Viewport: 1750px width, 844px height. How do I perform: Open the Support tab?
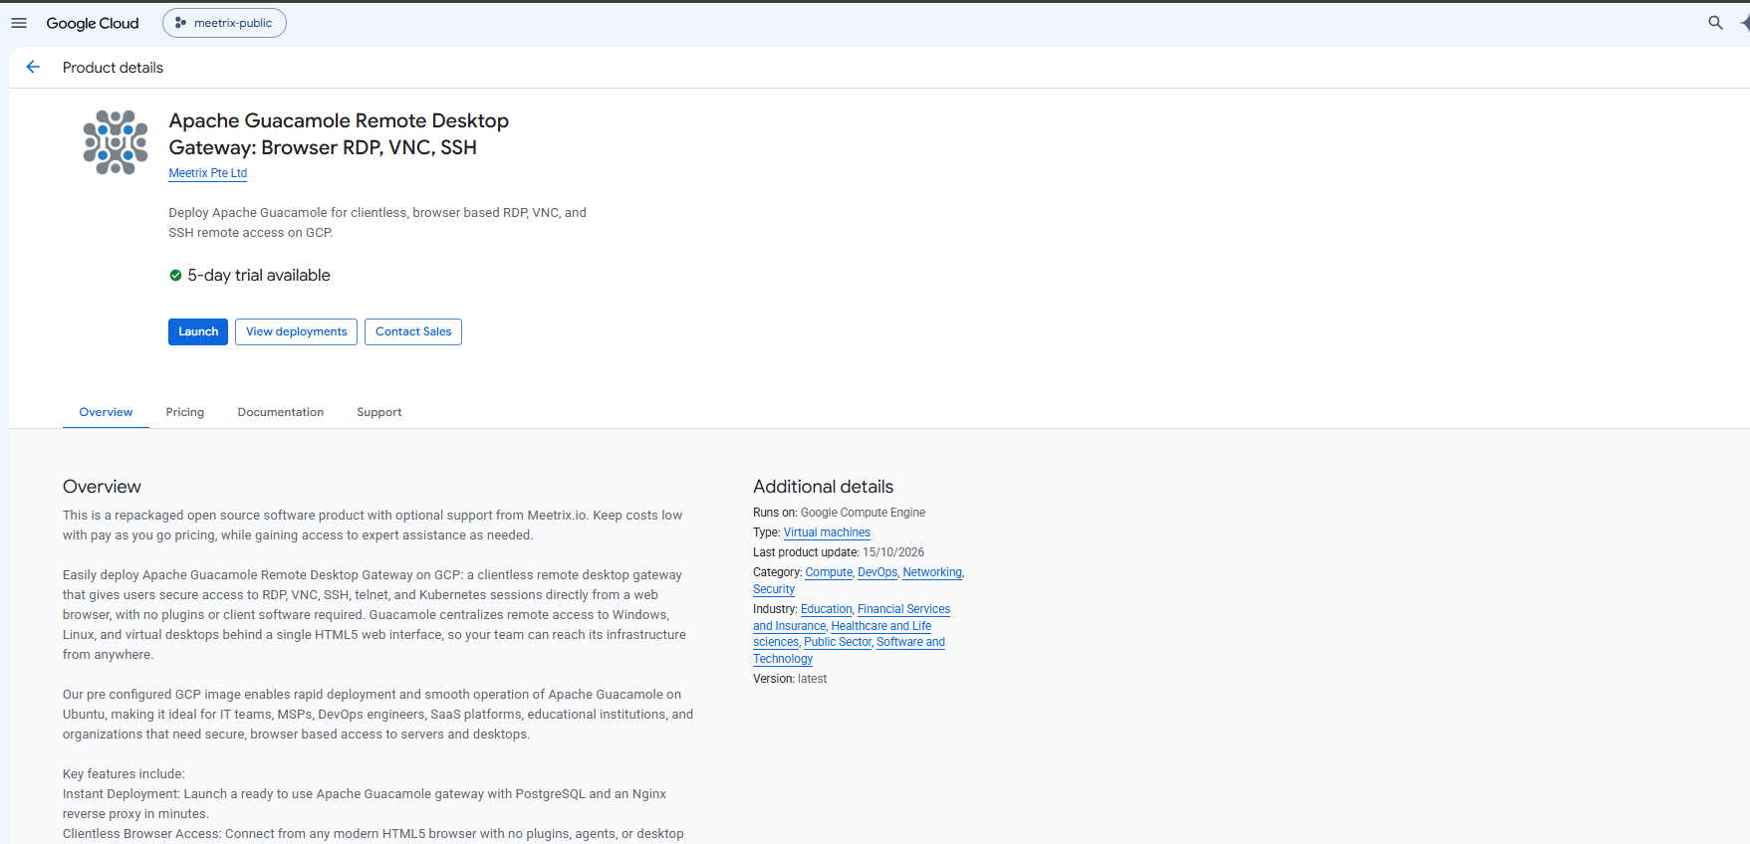click(379, 412)
